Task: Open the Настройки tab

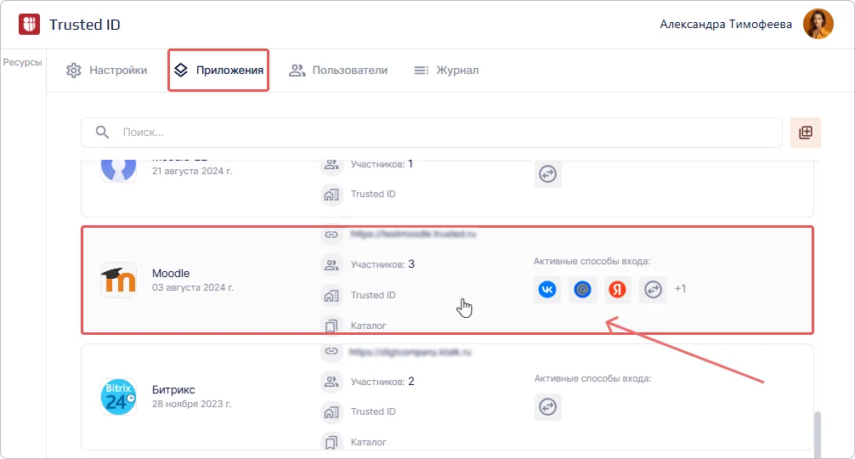Action: point(107,71)
